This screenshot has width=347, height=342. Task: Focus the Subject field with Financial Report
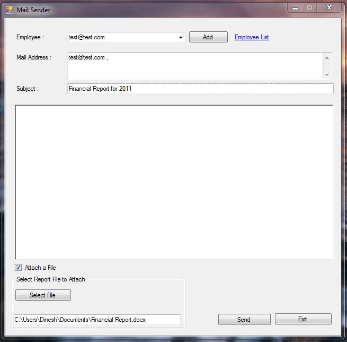click(200, 89)
